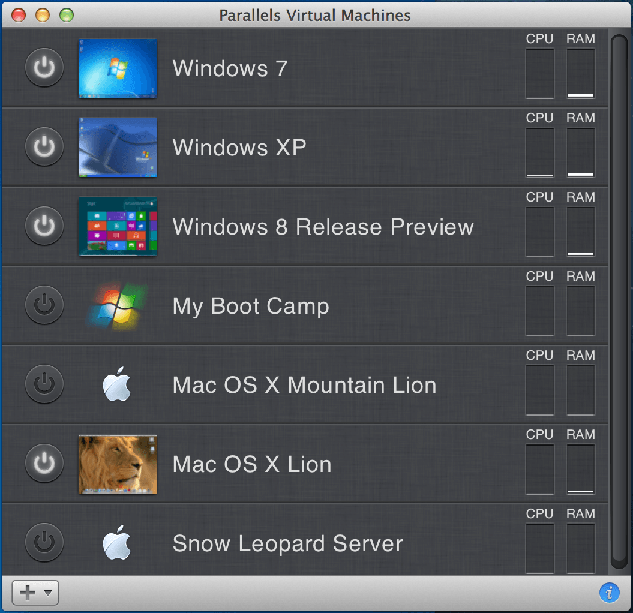The width and height of the screenshot is (633, 613).
Task: Click the CPU meter for Windows XP
Action: (x=540, y=152)
